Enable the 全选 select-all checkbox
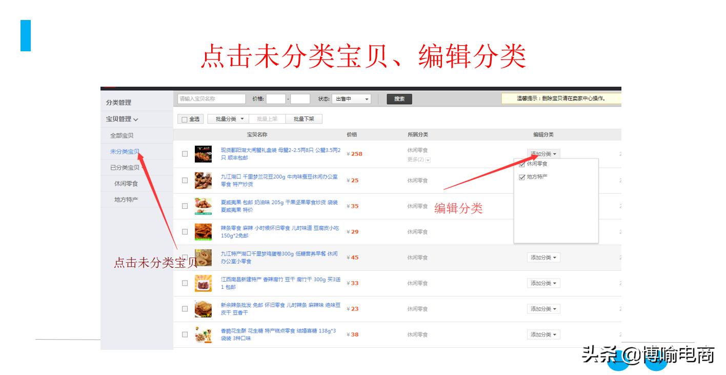The image size is (726, 375). pos(184,118)
